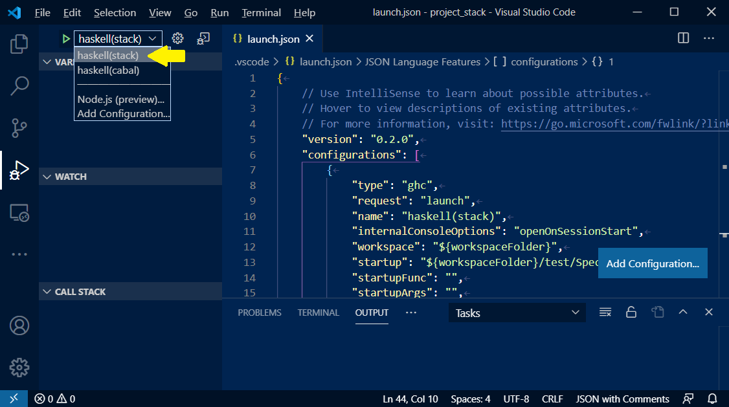Open the debug configuration dropdown
The image size is (729, 407).
click(118, 39)
